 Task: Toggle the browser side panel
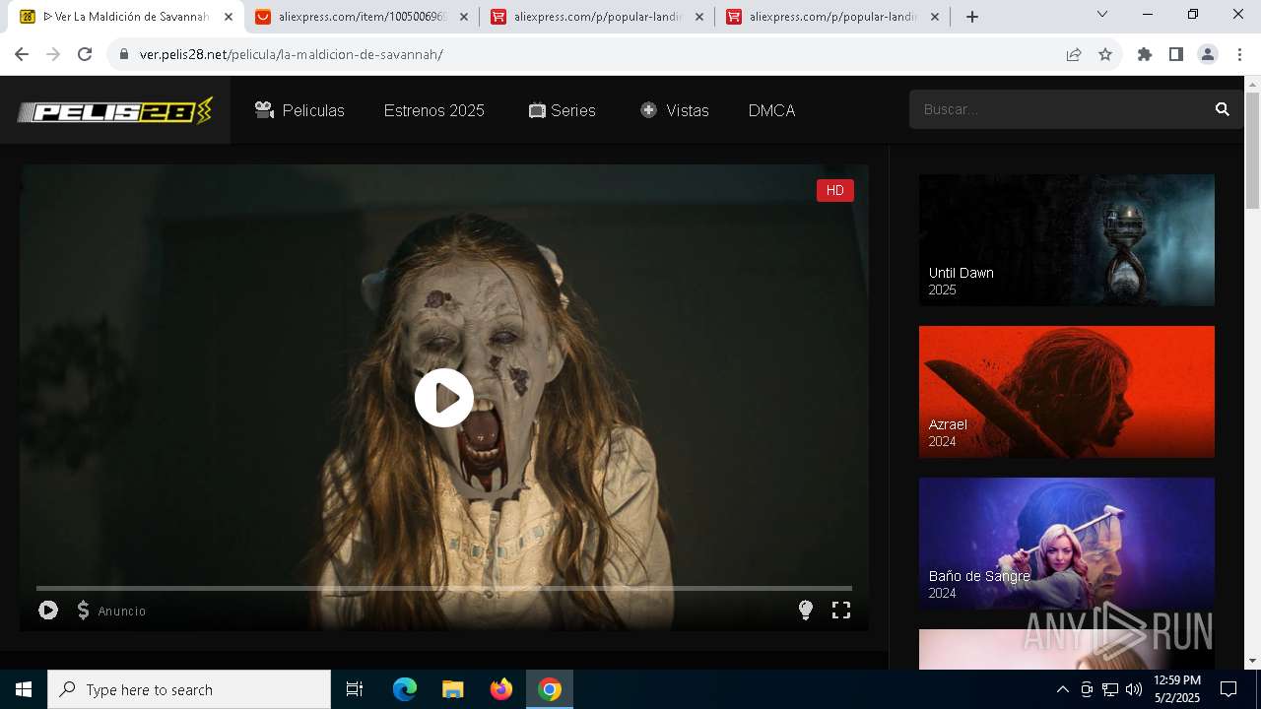coord(1176,54)
